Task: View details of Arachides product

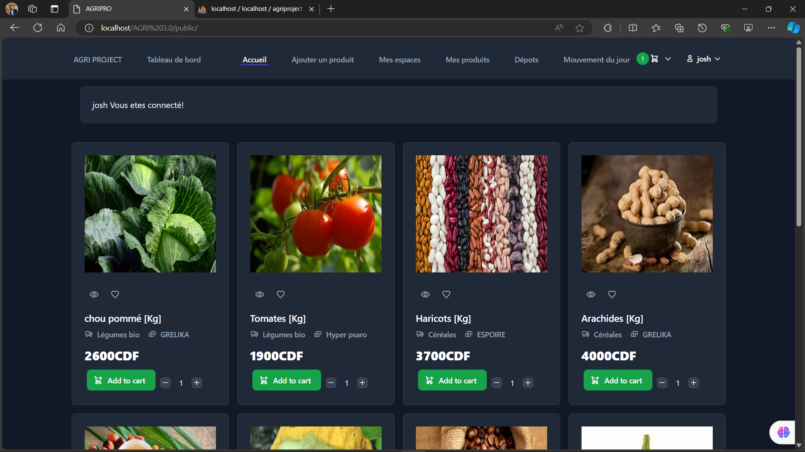Action: tap(591, 295)
